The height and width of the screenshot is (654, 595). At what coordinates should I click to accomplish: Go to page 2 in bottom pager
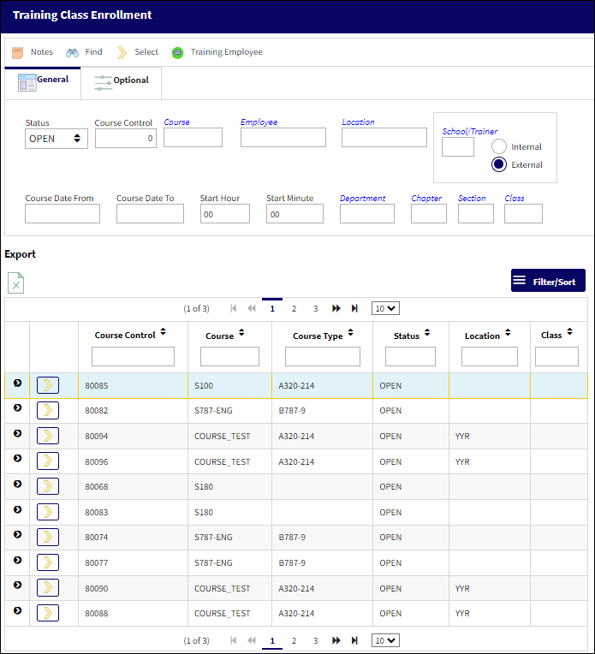point(295,640)
